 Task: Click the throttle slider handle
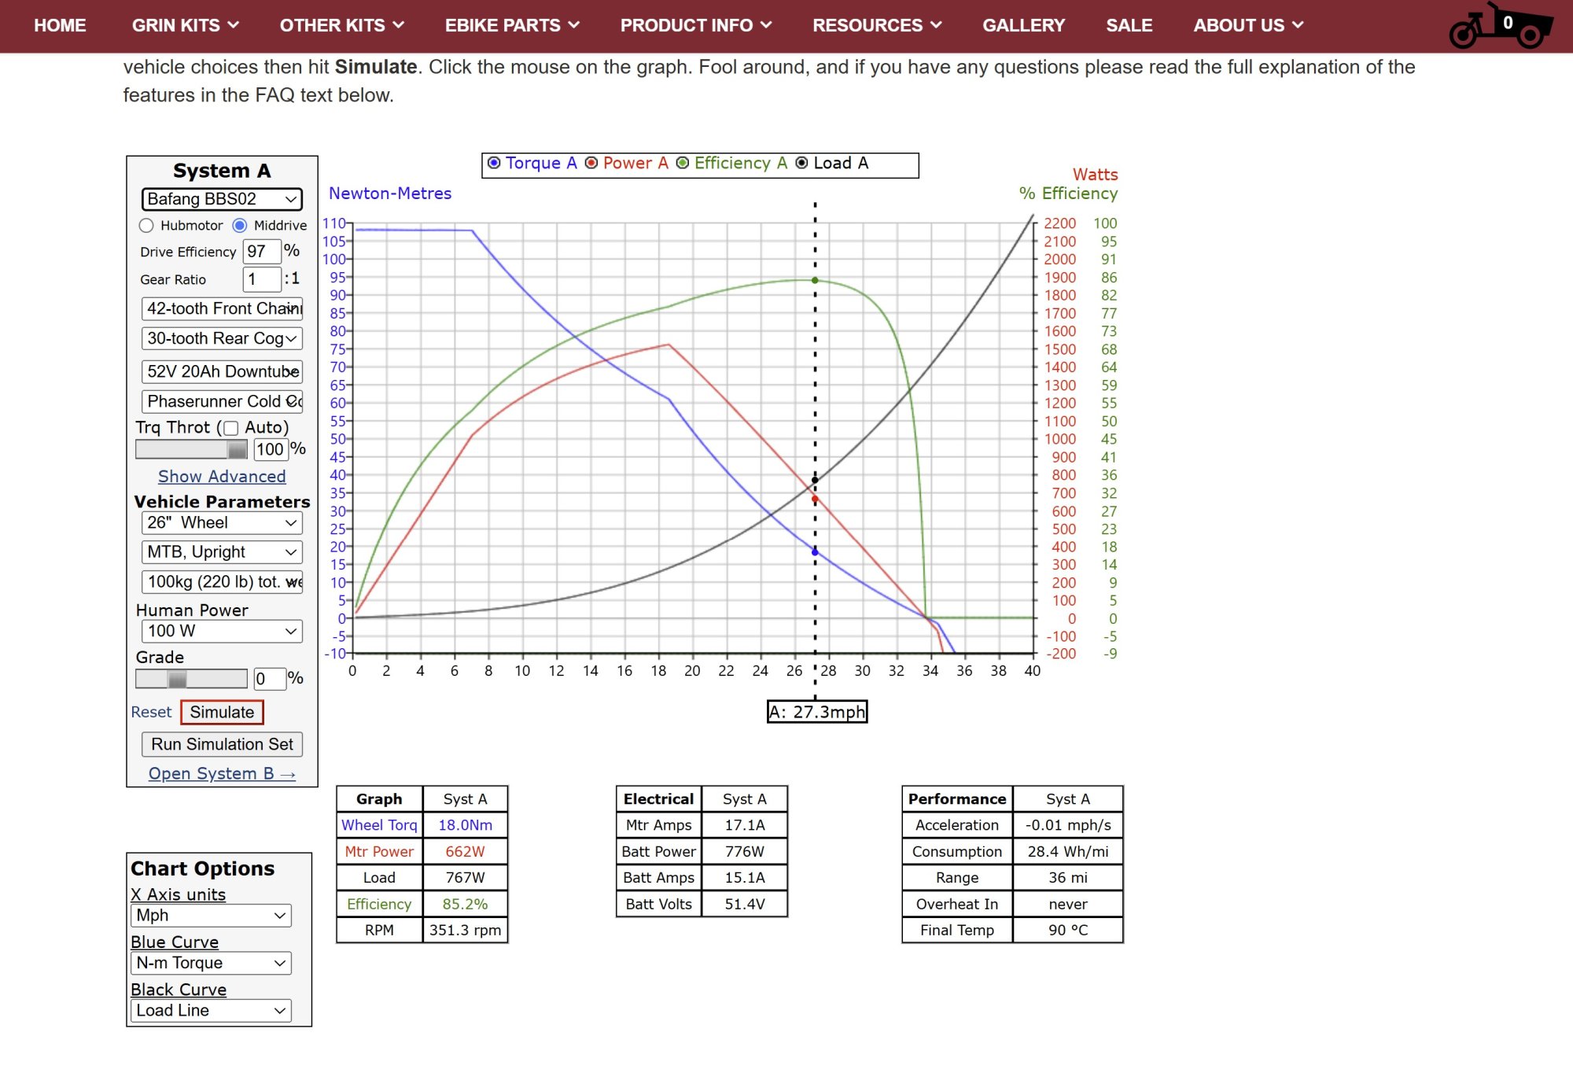(x=237, y=449)
